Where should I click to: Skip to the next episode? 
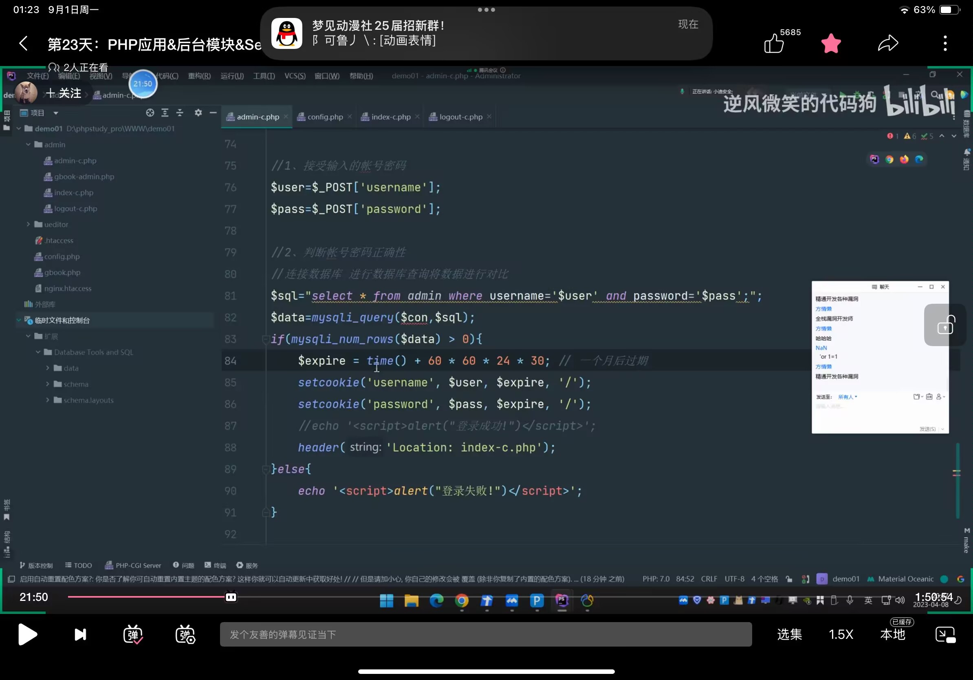point(80,634)
